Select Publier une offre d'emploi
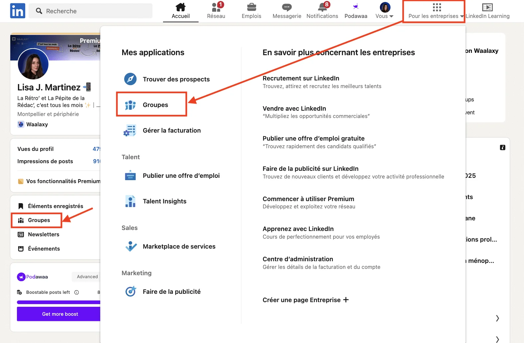 [x=181, y=175]
